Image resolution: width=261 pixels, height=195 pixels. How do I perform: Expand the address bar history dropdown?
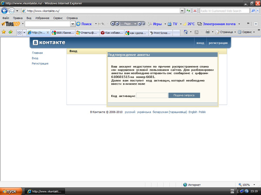[x=182, y=11]
